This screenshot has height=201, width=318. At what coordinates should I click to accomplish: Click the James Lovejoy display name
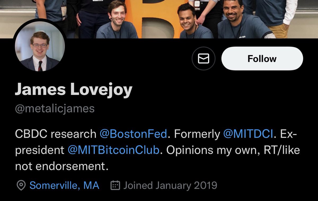point(73,90)
